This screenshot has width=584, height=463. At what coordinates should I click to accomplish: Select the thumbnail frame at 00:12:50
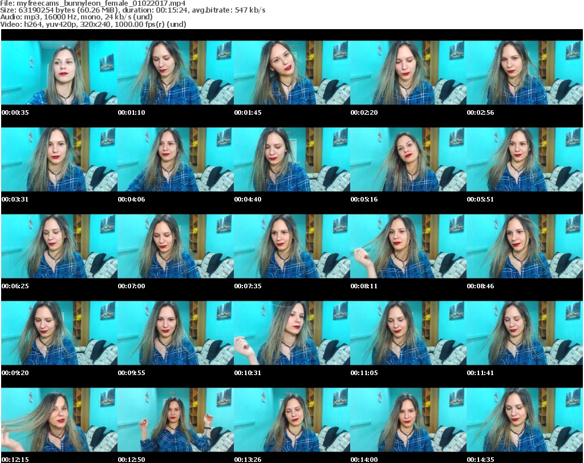click(x=176, y=420)
